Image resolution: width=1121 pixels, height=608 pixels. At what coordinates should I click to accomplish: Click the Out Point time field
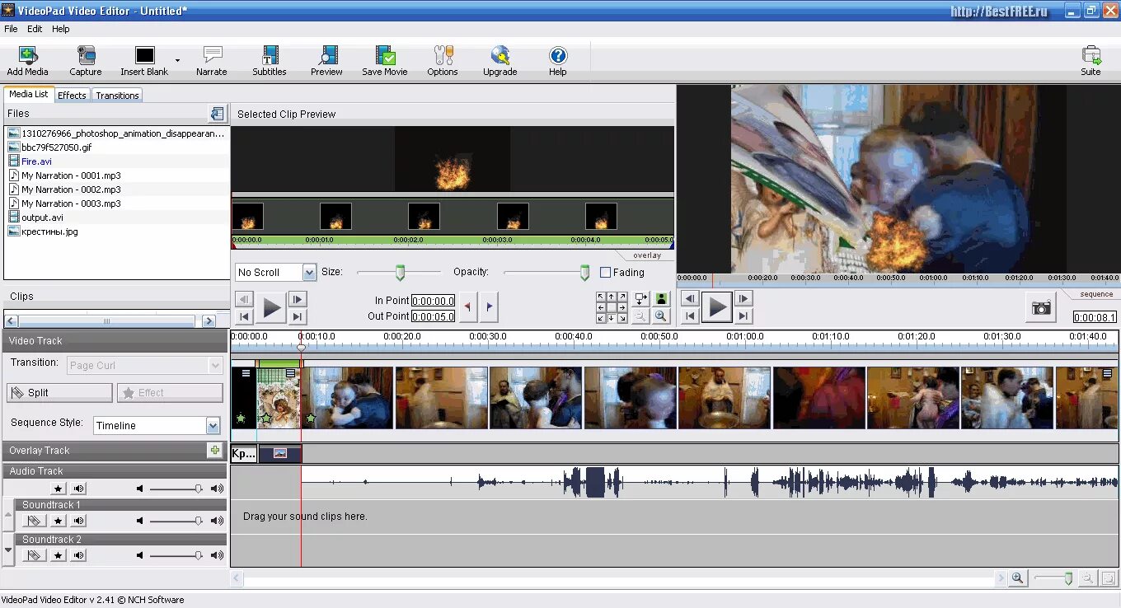click(x=434, y=316)
